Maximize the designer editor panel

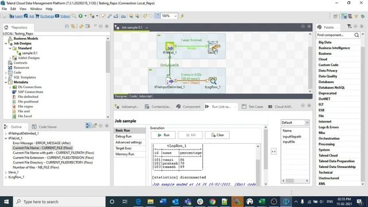click(x=309, y=26)
